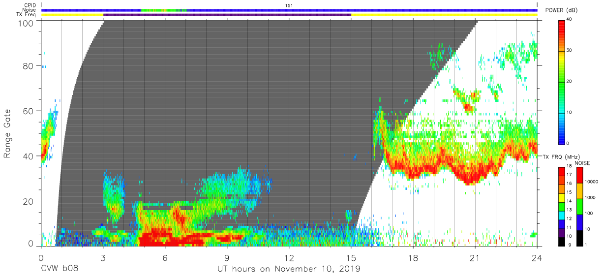This screenshot has height=279, width=604.
Task: Click the CPID label at top left
Action: [x=30, y=5]
